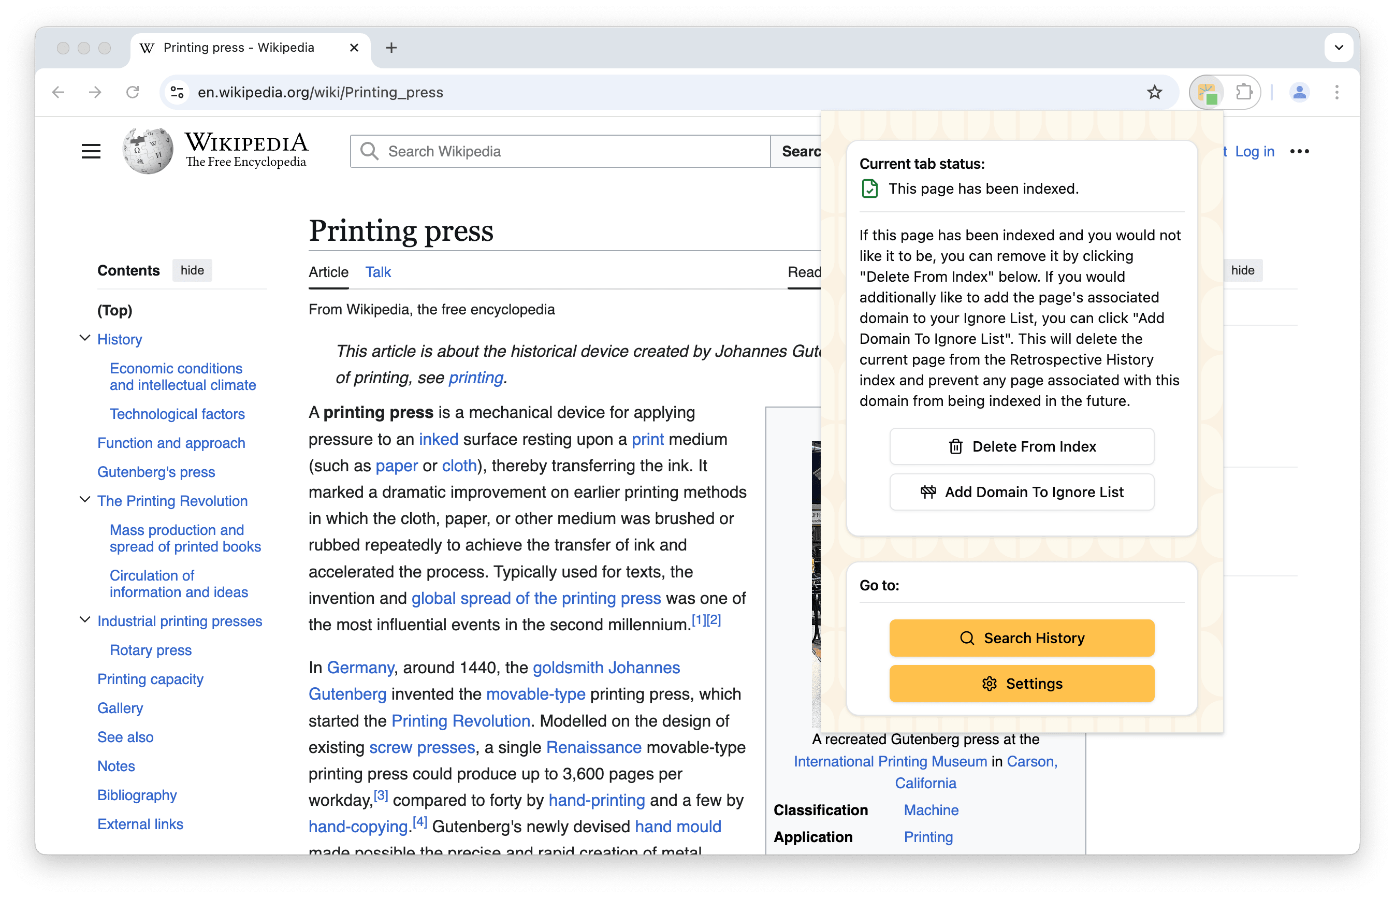Close the Printing press tab
The image size is (1395, 898).
pos(354,48)
